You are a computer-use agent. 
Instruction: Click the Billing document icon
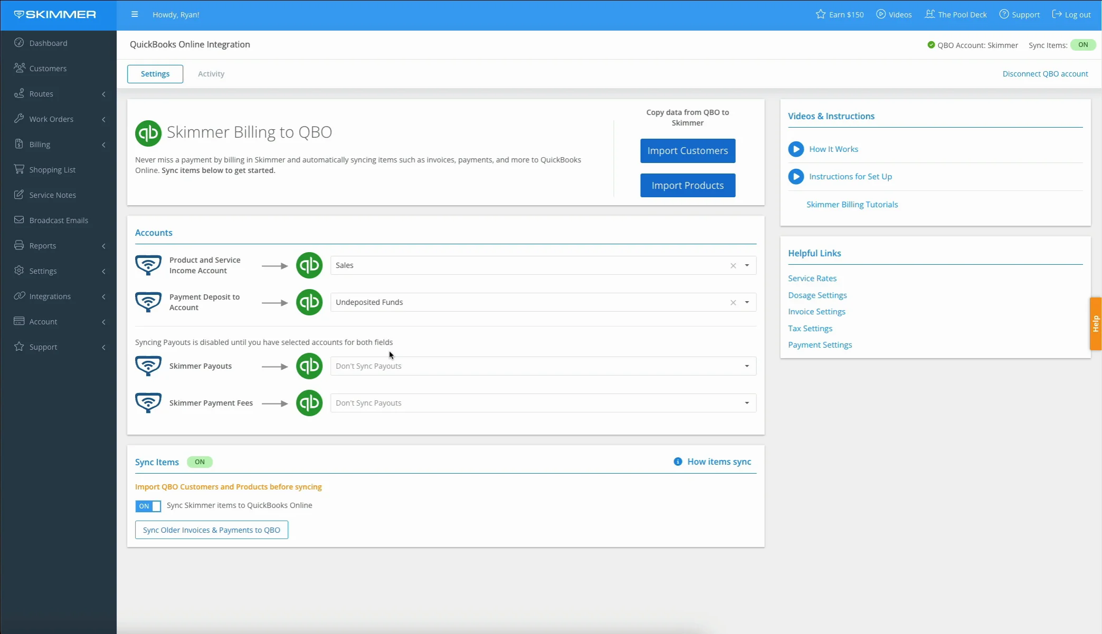19,144
